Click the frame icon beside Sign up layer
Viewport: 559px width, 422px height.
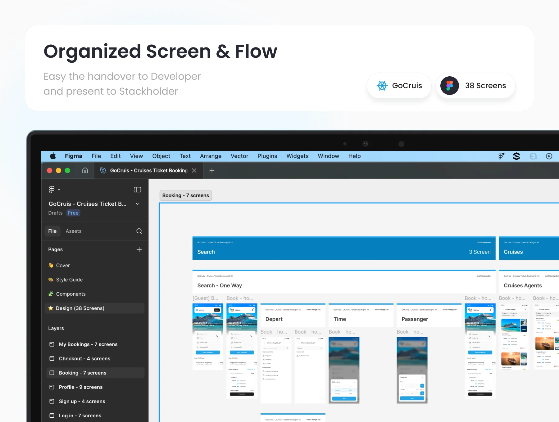point(52,401)
